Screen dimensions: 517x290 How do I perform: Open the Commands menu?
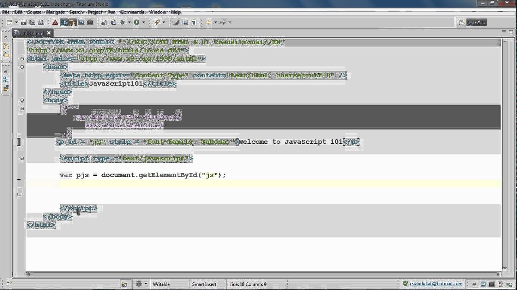click(x=133, y=12)
